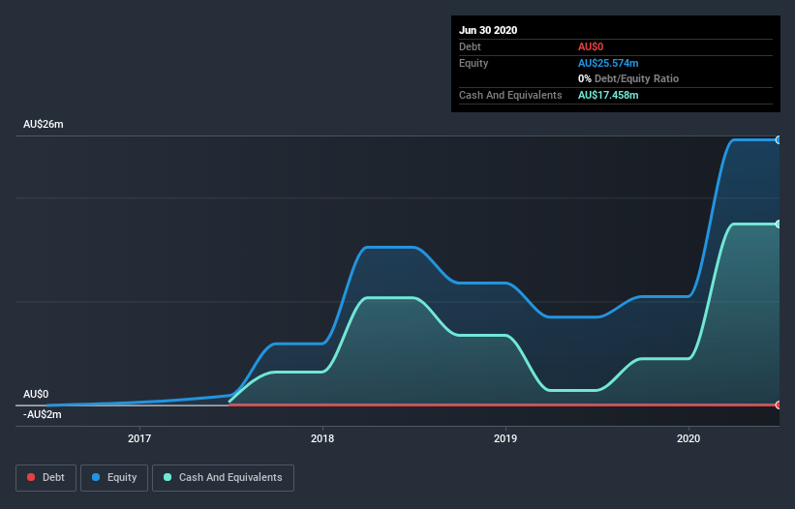Click the Equity label in tooltip
Screen dimensions: 795x509
[474, 63]
